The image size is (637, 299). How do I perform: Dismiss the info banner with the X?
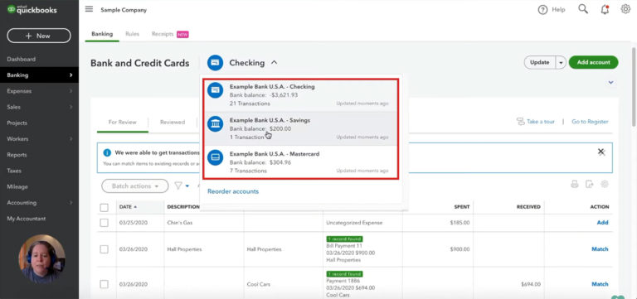tap(601, 152)
